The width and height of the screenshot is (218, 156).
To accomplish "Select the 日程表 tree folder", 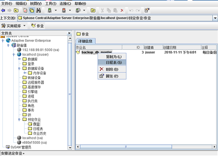I will pyautogui.click(x=35, y=129).
